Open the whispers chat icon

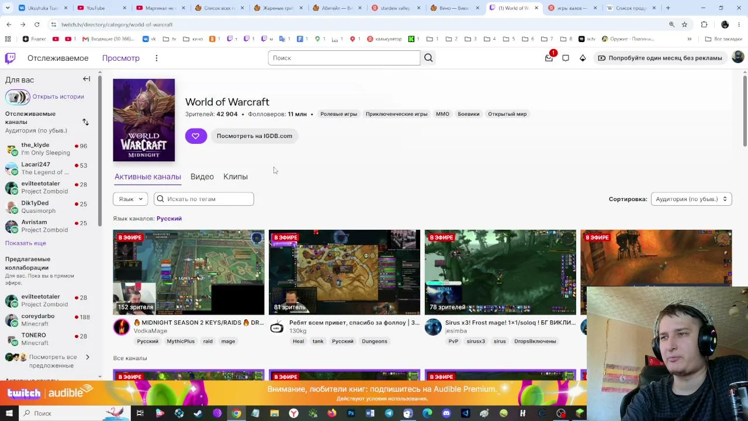pos(566,58)
